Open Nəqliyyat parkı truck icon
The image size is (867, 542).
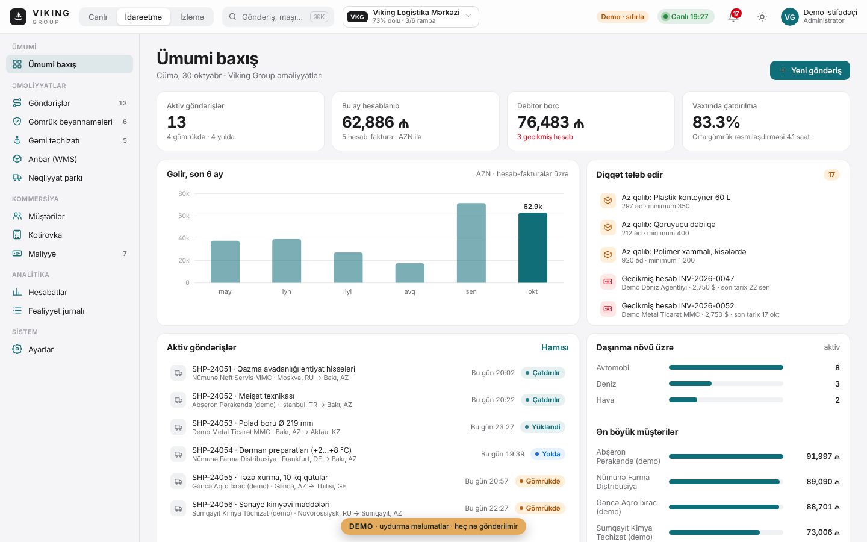pyautogui.click(x=17, y=178)
